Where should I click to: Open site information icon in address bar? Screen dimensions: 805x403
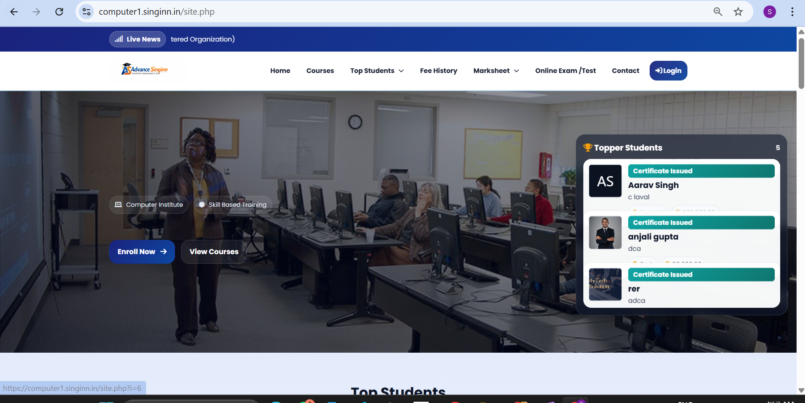(87, 12)
